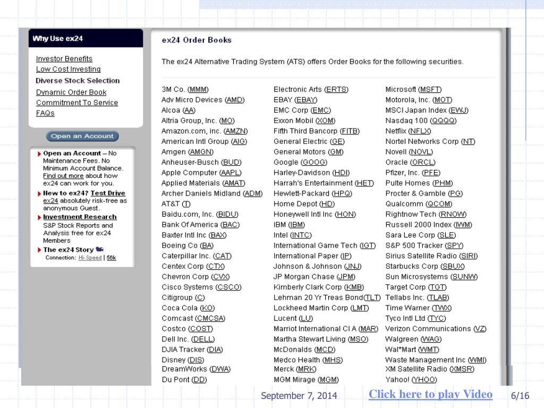Image resolution: width=544 pixels, height=408 pixels.
Task: Click red arrow beside The ex24 Story
Action: coord(39,250)
